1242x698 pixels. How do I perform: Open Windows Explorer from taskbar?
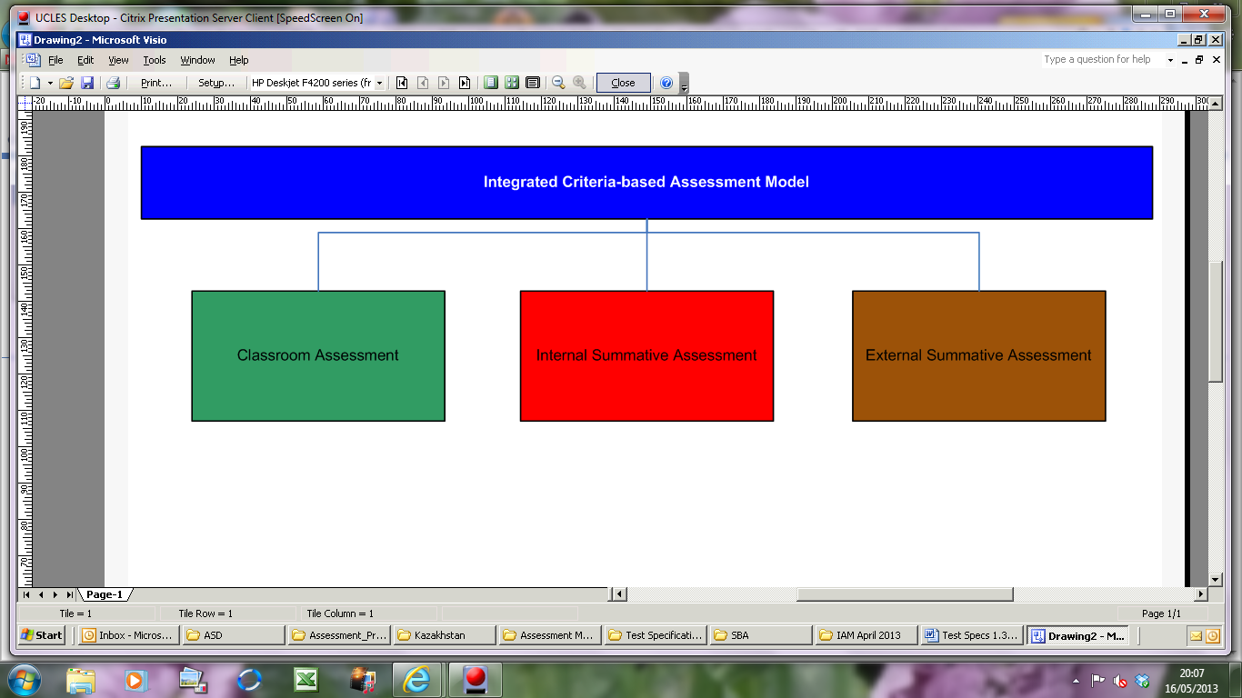click(80, 680)
